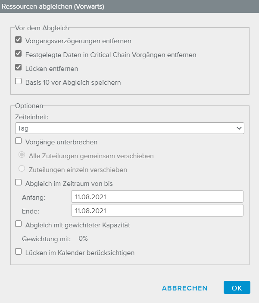The width and height of the screenshot is (259, 303).
Task: Check Abgleich mit gewichteter Kapazität
Action: pyautogui.click(x=19, y=224)
